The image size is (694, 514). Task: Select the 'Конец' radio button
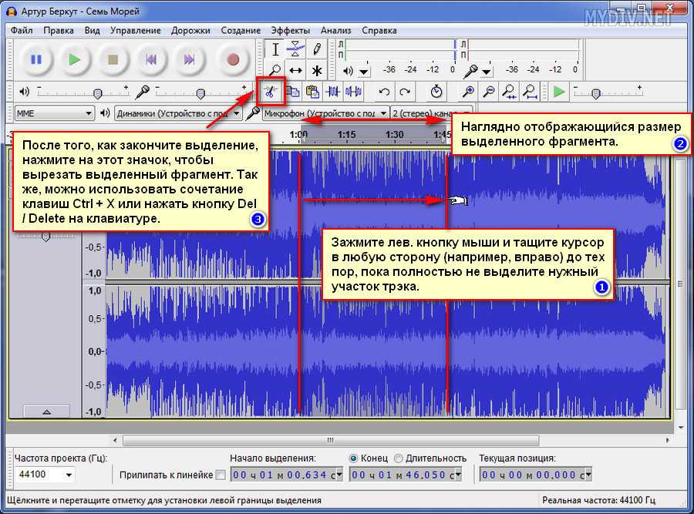[x=354, y=458]
